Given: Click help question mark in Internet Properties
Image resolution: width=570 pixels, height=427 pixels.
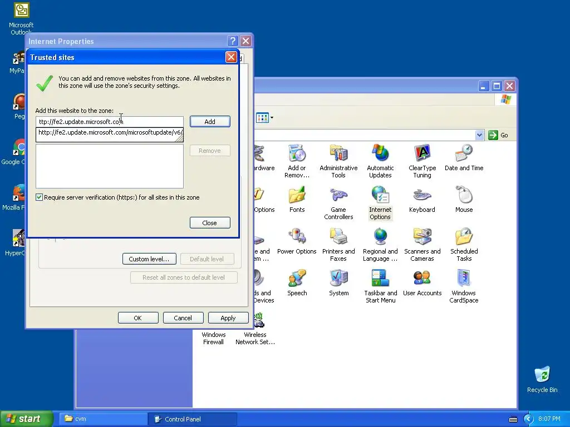Looking at the screenshot, I should click(x=233, y=41).
